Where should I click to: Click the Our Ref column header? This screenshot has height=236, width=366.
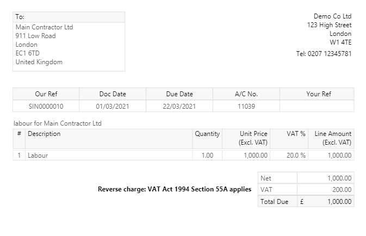[46, 94]
